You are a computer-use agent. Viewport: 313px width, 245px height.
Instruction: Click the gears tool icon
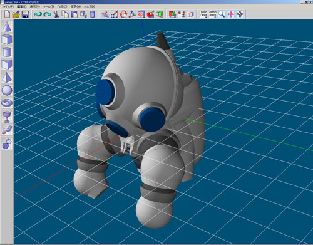(x=7, y=143)
